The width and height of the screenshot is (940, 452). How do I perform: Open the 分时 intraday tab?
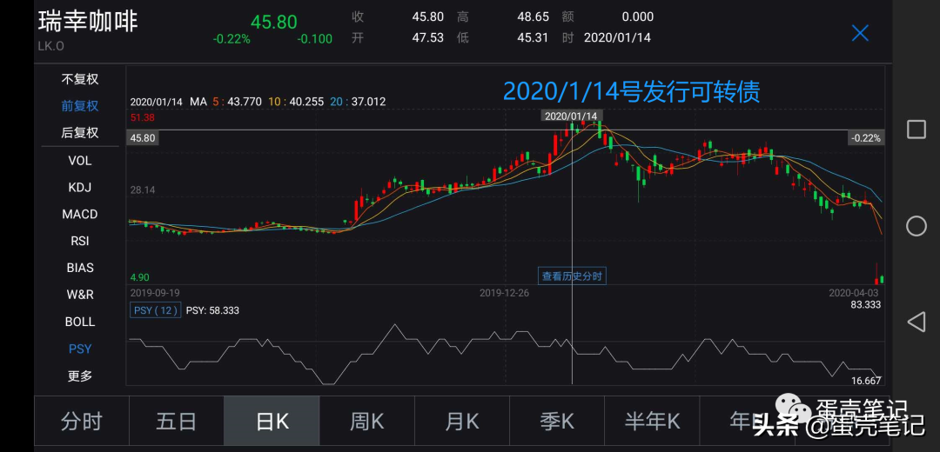pyautogui.click(x=82, y=422)
